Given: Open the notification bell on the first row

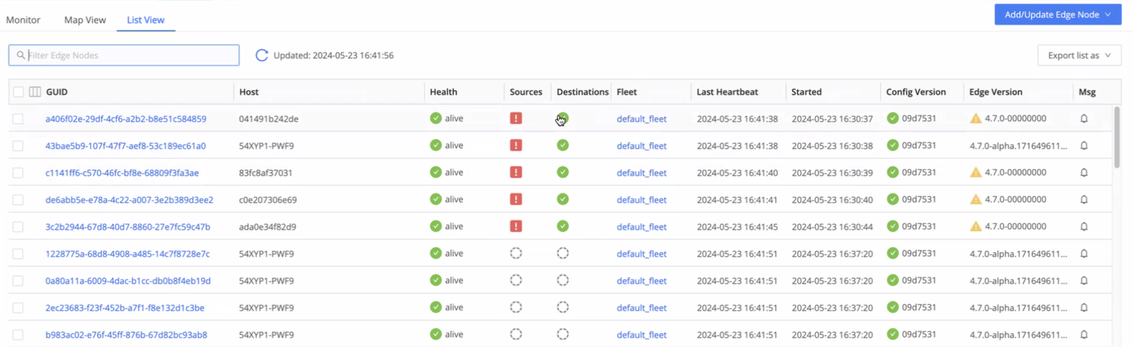Looking at the screenshot, I should click(x=1084, y=118).
